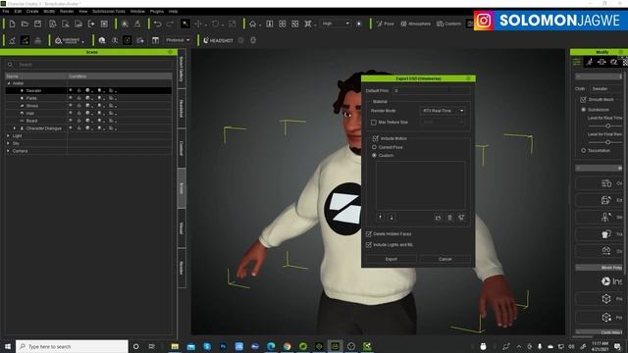Viewport: 628px width, 353px height.
Task: Select the Custom radio button
Action: [374, 155]
